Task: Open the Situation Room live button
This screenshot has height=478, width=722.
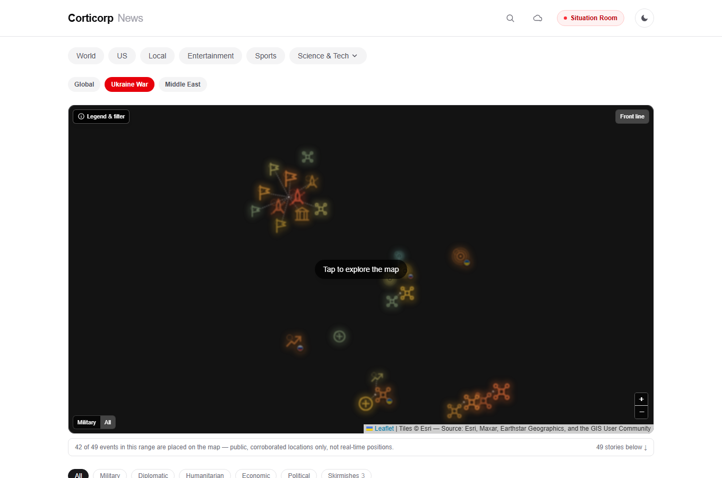Action: click(x=590, y=18)
